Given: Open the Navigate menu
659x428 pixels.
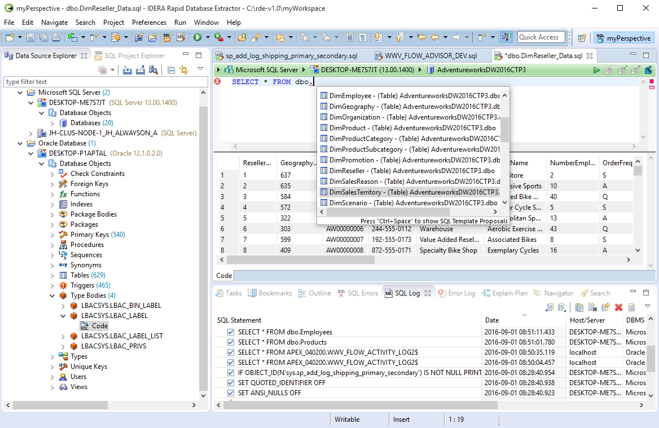Looking at the screenshot, I should (54, 23).
